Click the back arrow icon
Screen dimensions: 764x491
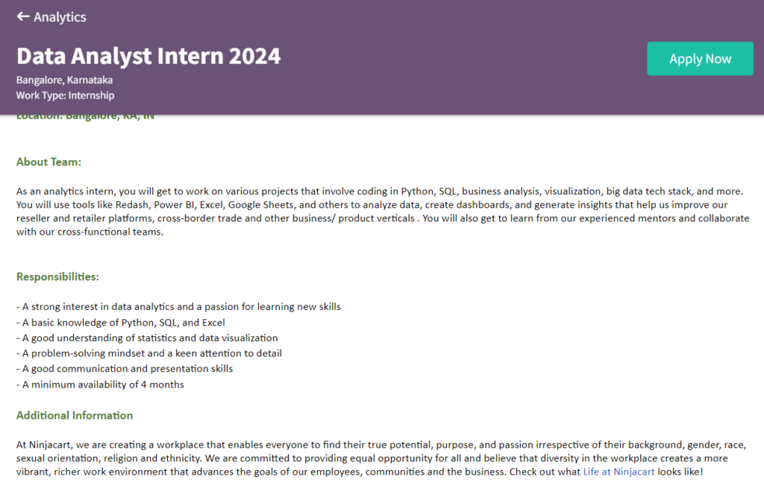[21, 16]
